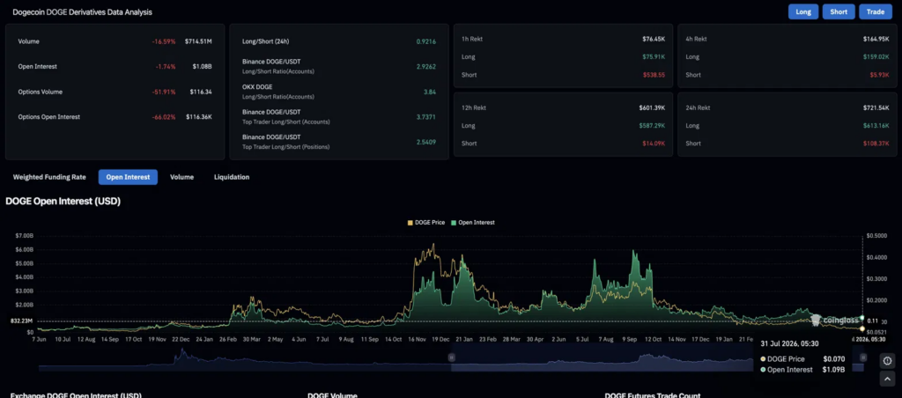The image size is (902, 398).
Task: Click the 24h long liquidation $613.16K
Action: [x=876, y=125]
